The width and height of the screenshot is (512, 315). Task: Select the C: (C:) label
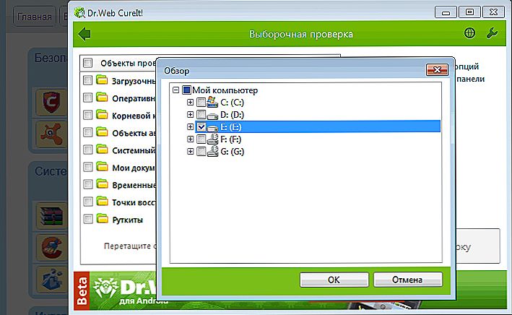pyautogui.click(x=232, y=103)
